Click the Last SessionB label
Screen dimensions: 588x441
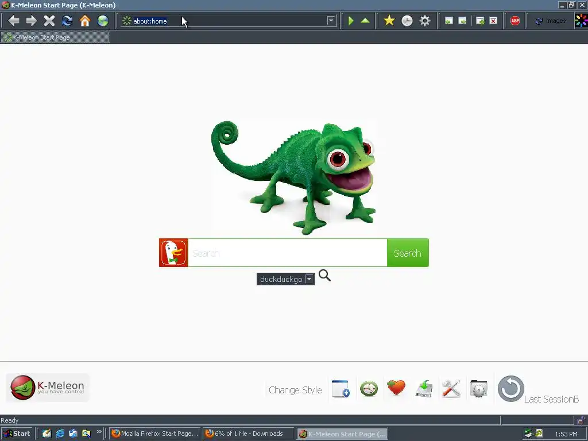click(551, 399)
